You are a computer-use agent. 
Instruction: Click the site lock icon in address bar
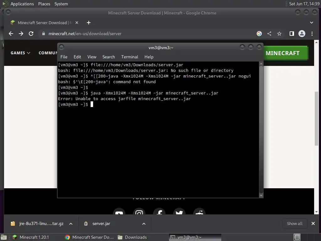tap(43, 34)
